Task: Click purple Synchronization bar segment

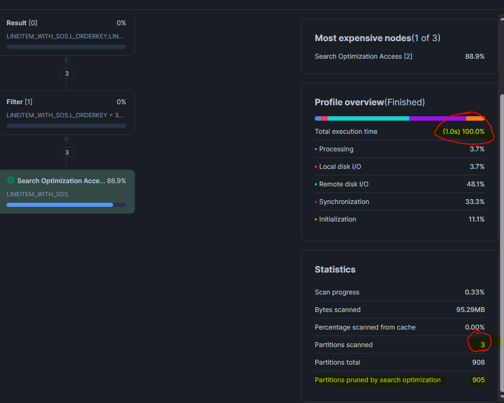Action: click(x=437, y=118)
